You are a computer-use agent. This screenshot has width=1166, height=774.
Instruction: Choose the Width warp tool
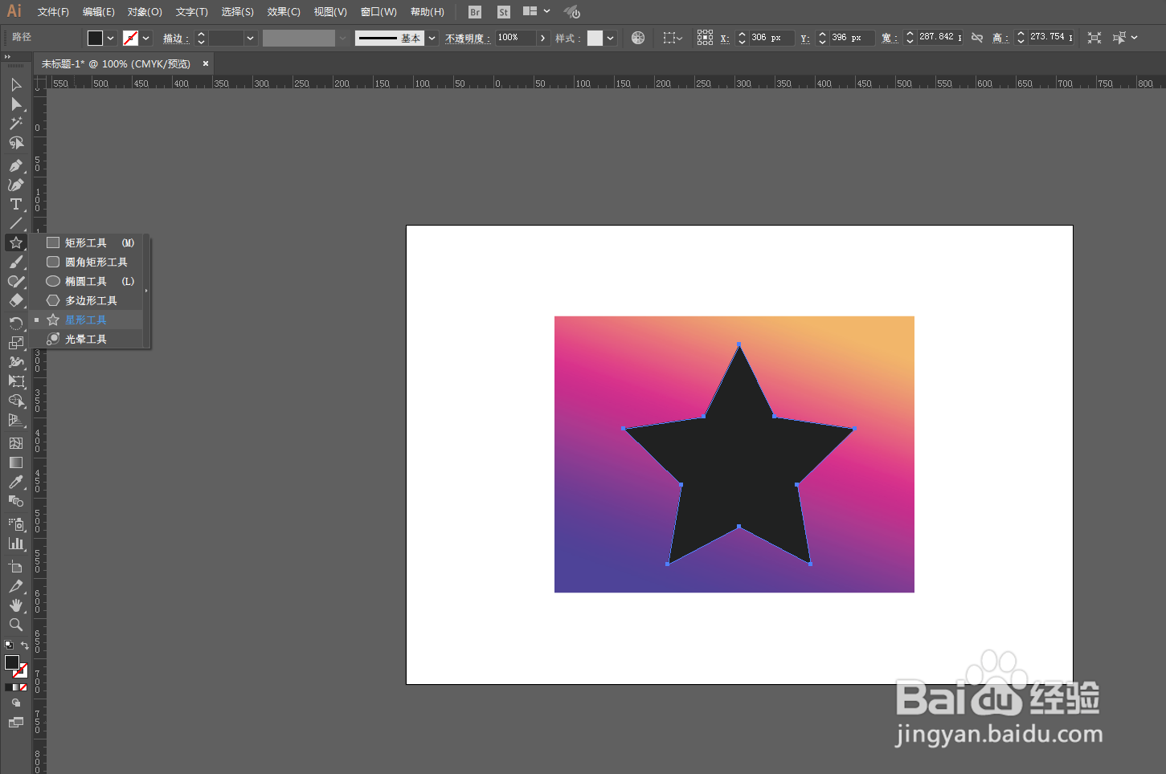(15, 362)
